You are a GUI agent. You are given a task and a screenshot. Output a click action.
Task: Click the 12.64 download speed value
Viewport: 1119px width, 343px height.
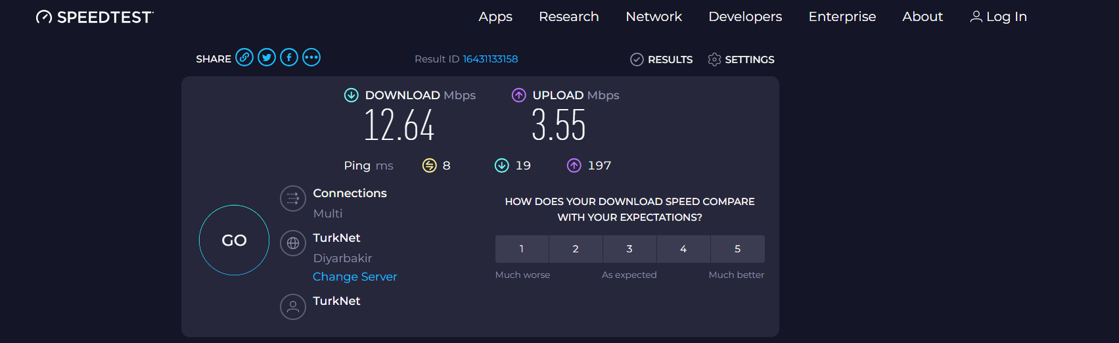click(x=400, y=125)
